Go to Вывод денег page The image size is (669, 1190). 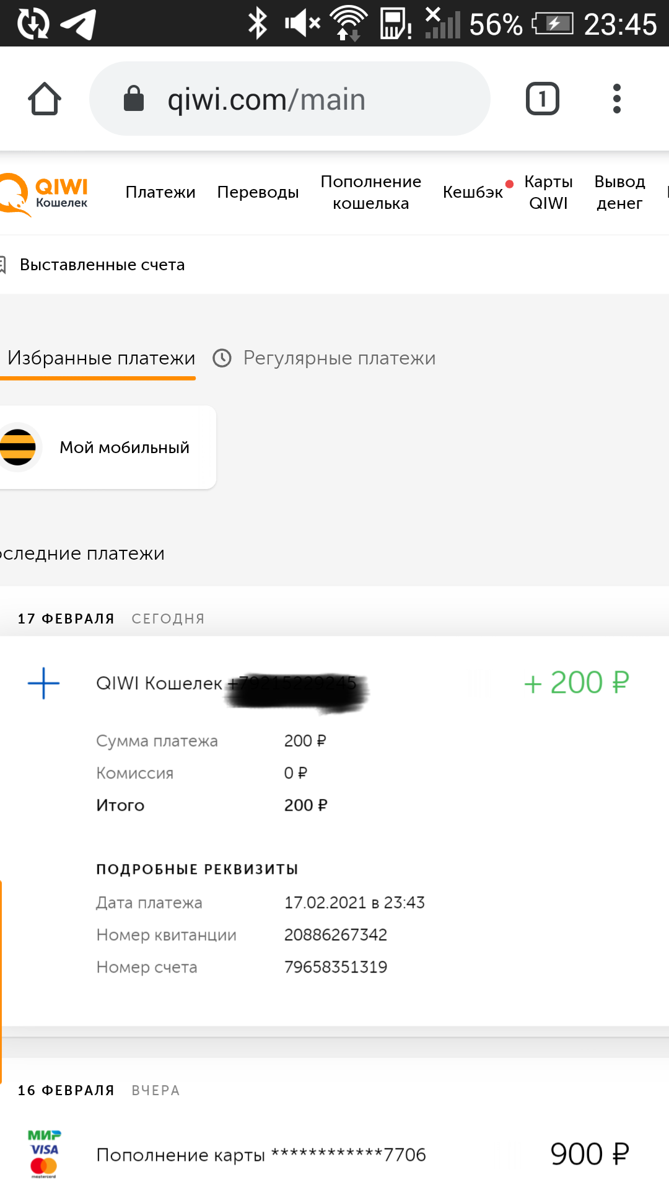click(x=619, y=192)
